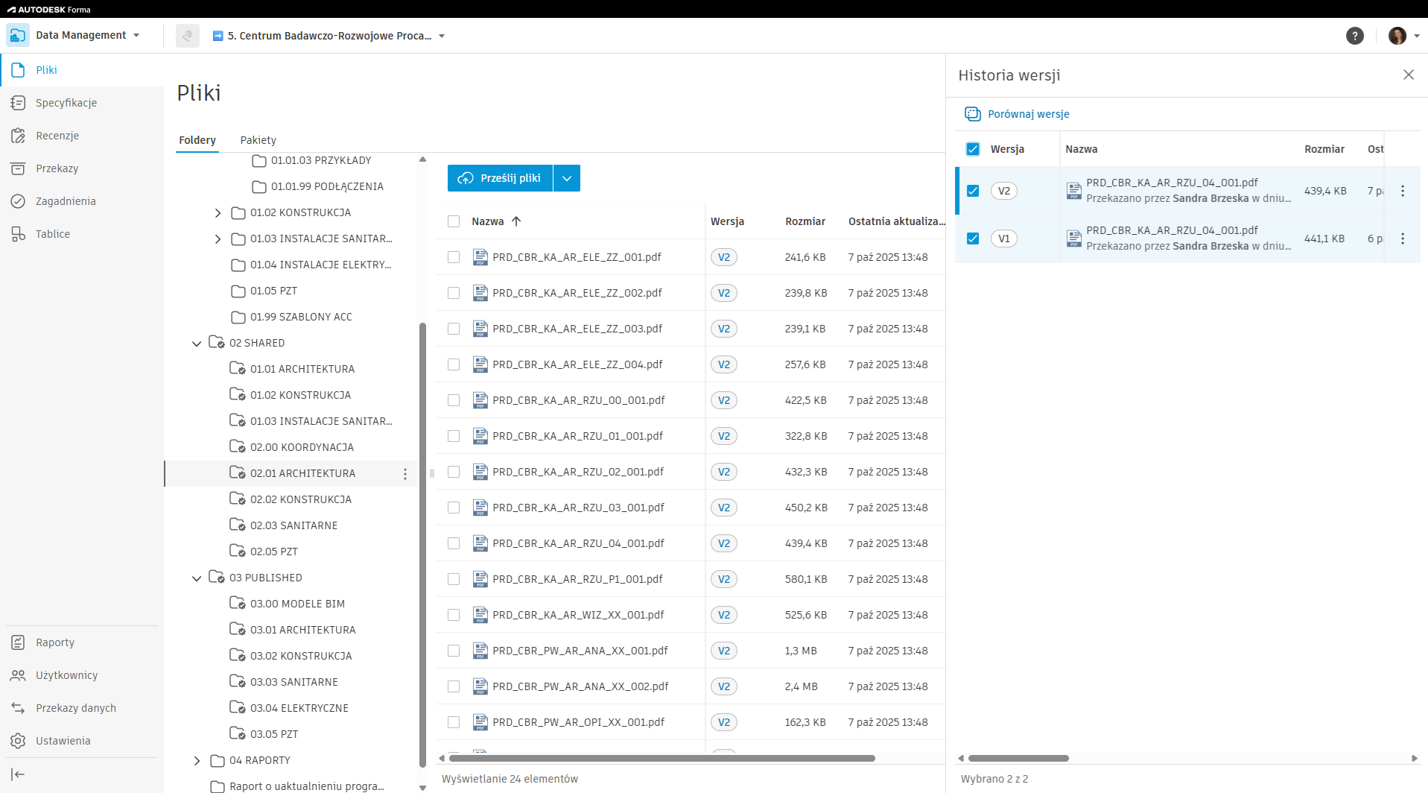Expand the 04 RAPORTY folder

(x=197, y=761)
